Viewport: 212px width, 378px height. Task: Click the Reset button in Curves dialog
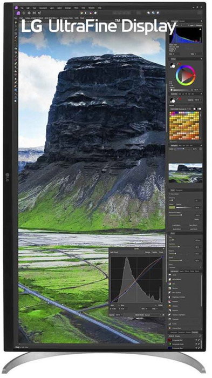tap(161, 252)
